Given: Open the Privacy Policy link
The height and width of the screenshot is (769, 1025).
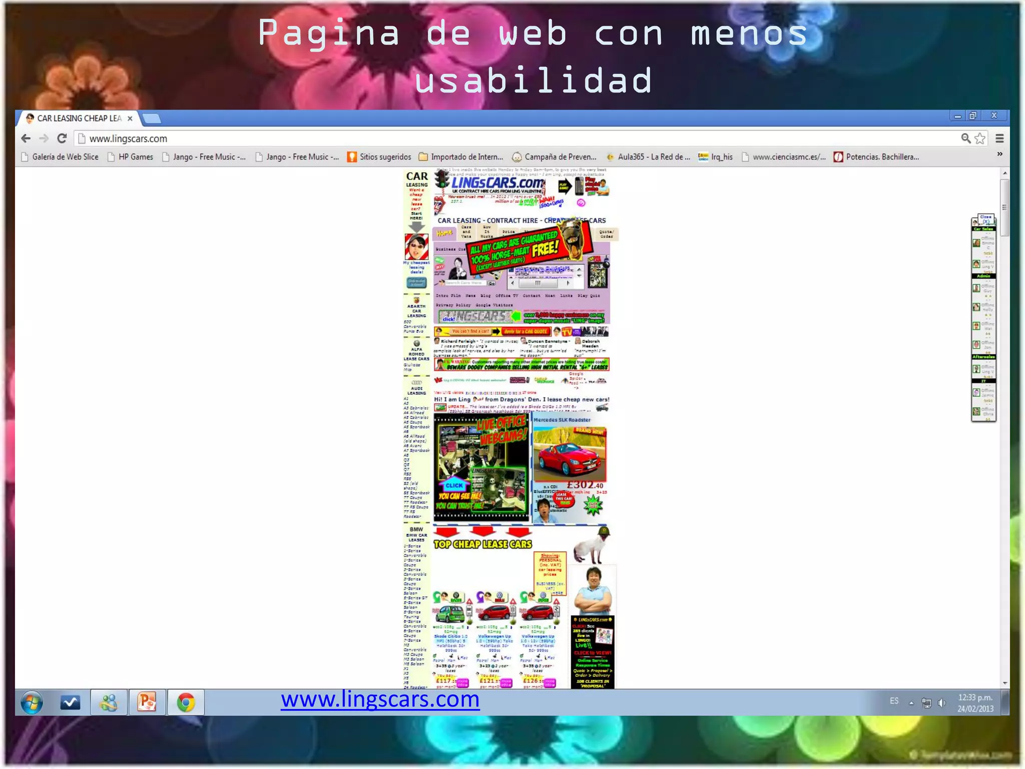Looking at the screenshot, I should [x=453, y=305].
